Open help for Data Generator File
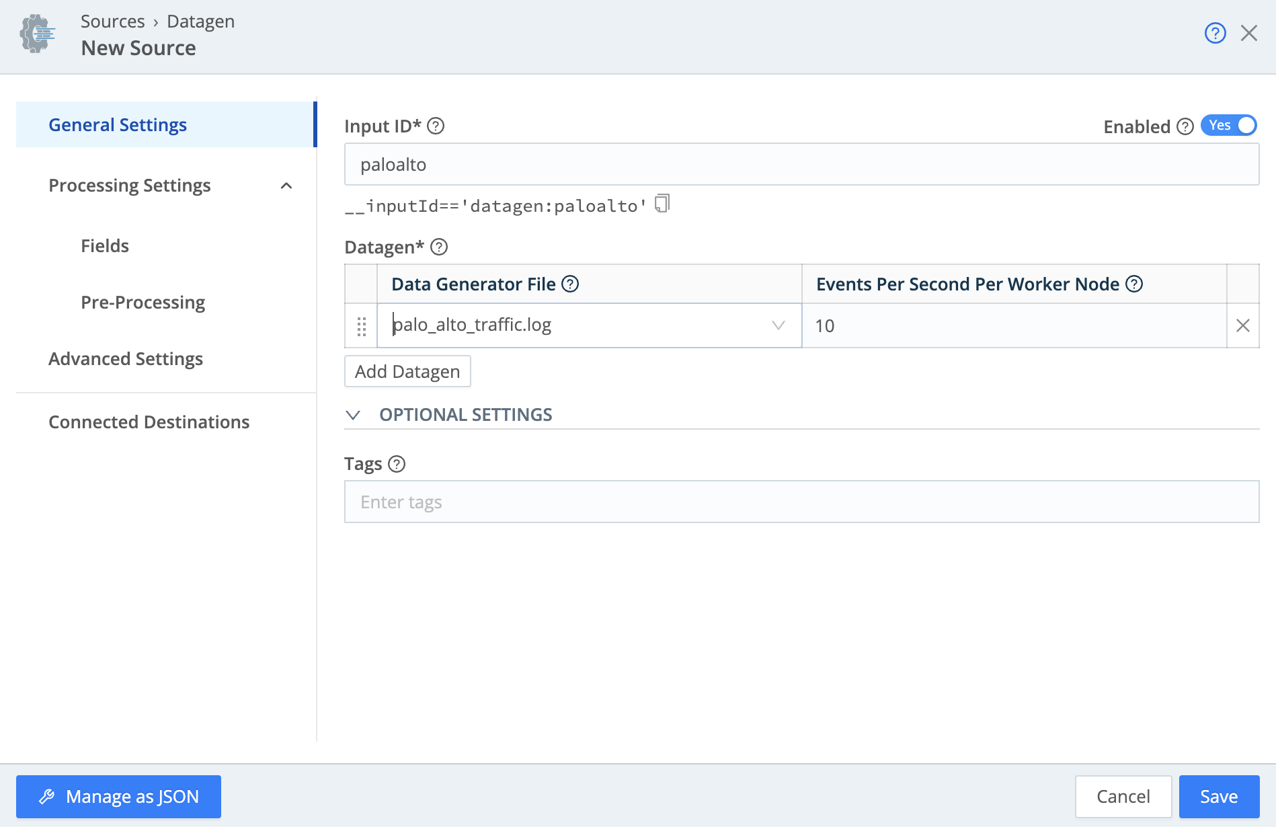Screen dimensions: 1276x827 point(570,284)
